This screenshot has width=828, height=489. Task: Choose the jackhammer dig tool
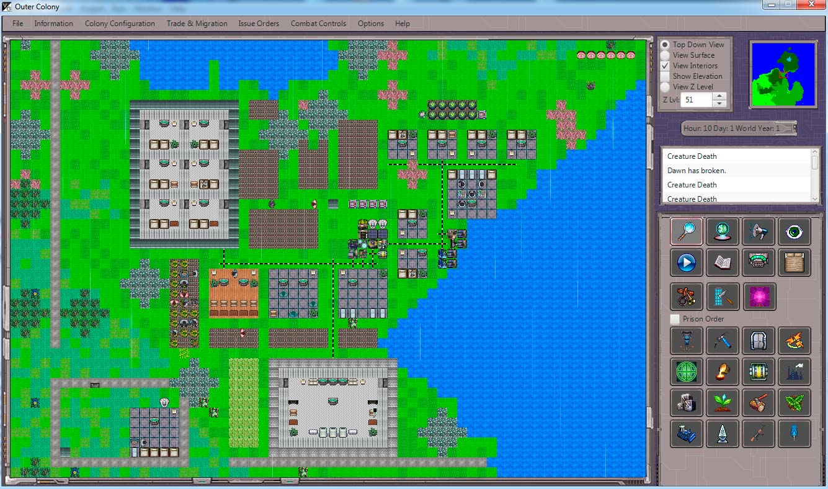click(x=686, y=340)
